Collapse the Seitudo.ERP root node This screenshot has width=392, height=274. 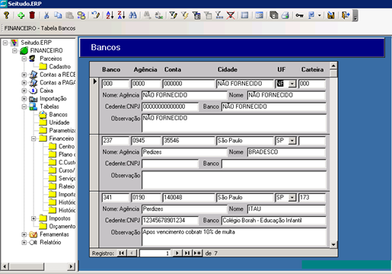[x=5, y=43]
